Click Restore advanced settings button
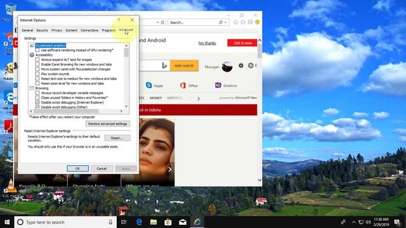 [x=108, y=124]
